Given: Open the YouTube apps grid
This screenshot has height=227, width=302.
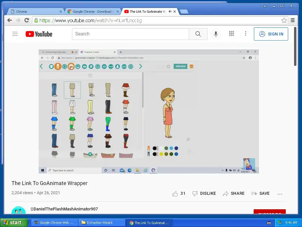Looking at the screenshot, I should coord(232,34).
